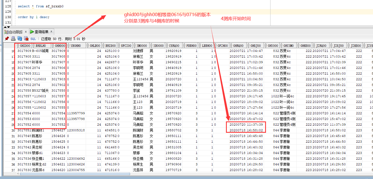This screenshot has height=179, width=373.
Task: Click the sort icon on GHKS00 column
Action: point(298,45)
